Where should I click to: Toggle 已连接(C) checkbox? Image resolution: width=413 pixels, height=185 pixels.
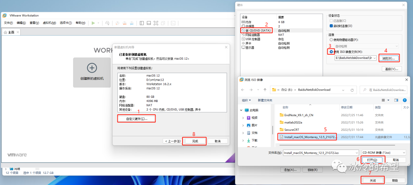331,21
